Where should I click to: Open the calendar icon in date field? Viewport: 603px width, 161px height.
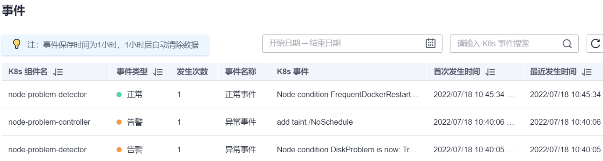[430, 43]
